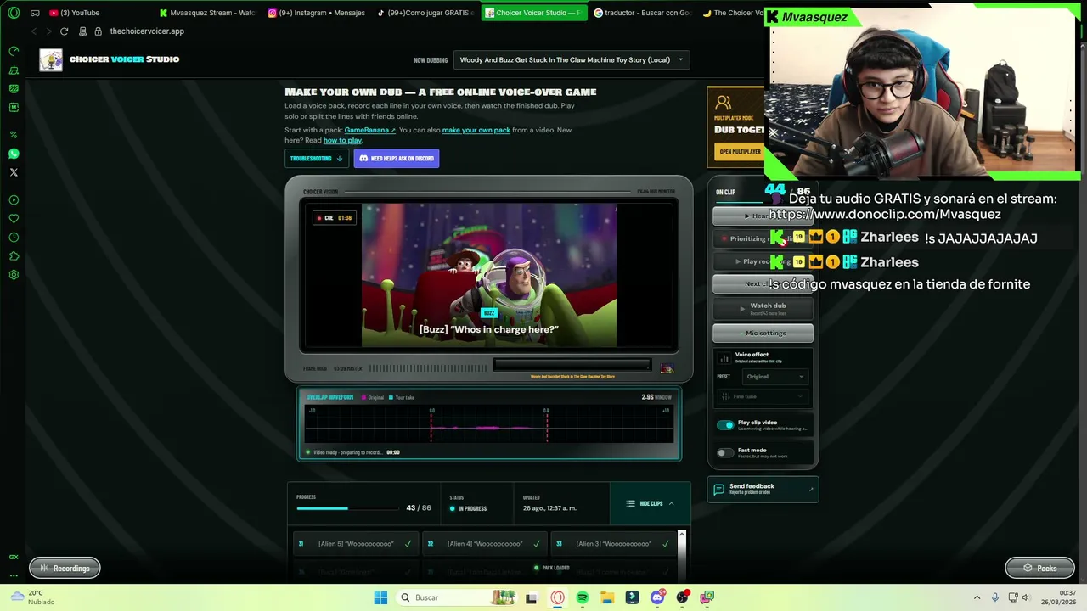The height and width of the screenshot is (611, 1087).
Task: Select clip 33 Alien 3 line
Action: click(x=613, y=544)
